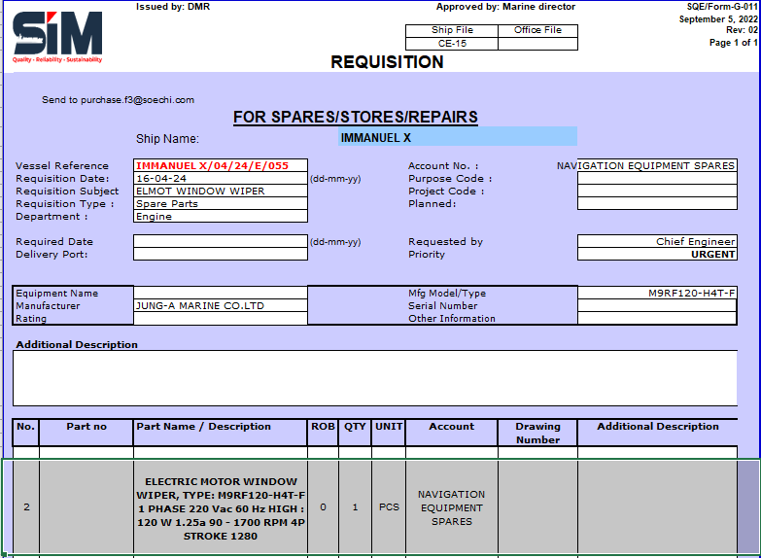Click the large Additional Description text box

(x=374, y=377)
